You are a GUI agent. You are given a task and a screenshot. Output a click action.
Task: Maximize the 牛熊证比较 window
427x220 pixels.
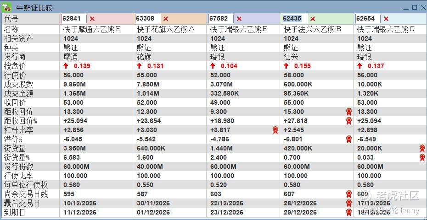415,8
